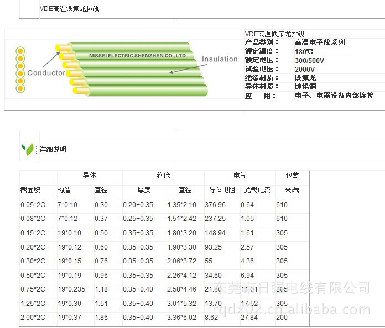Click the Insulation label on cable diagram

(219, 59)
